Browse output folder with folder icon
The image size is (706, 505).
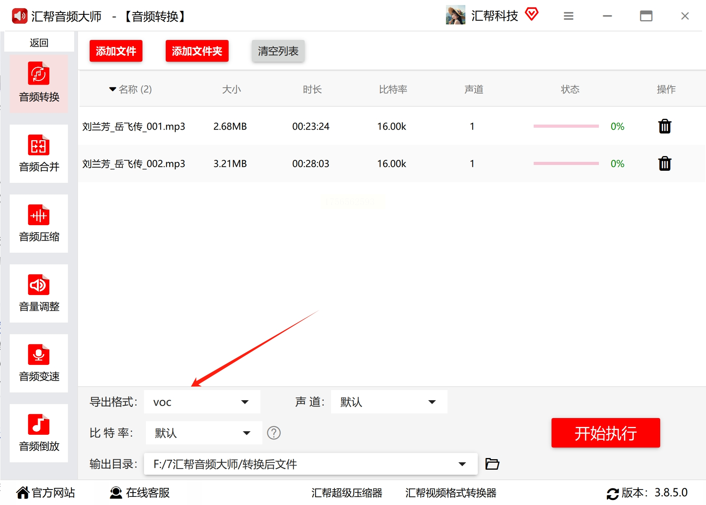492,464
